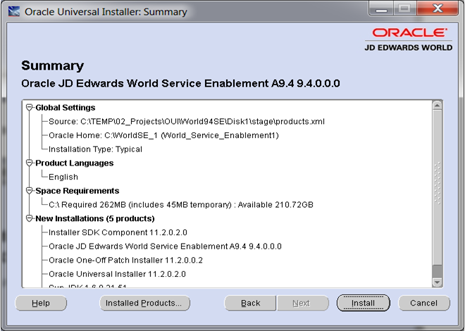
Task: Collapse the Space Requirements node
Action: click(x=29, y=191)
